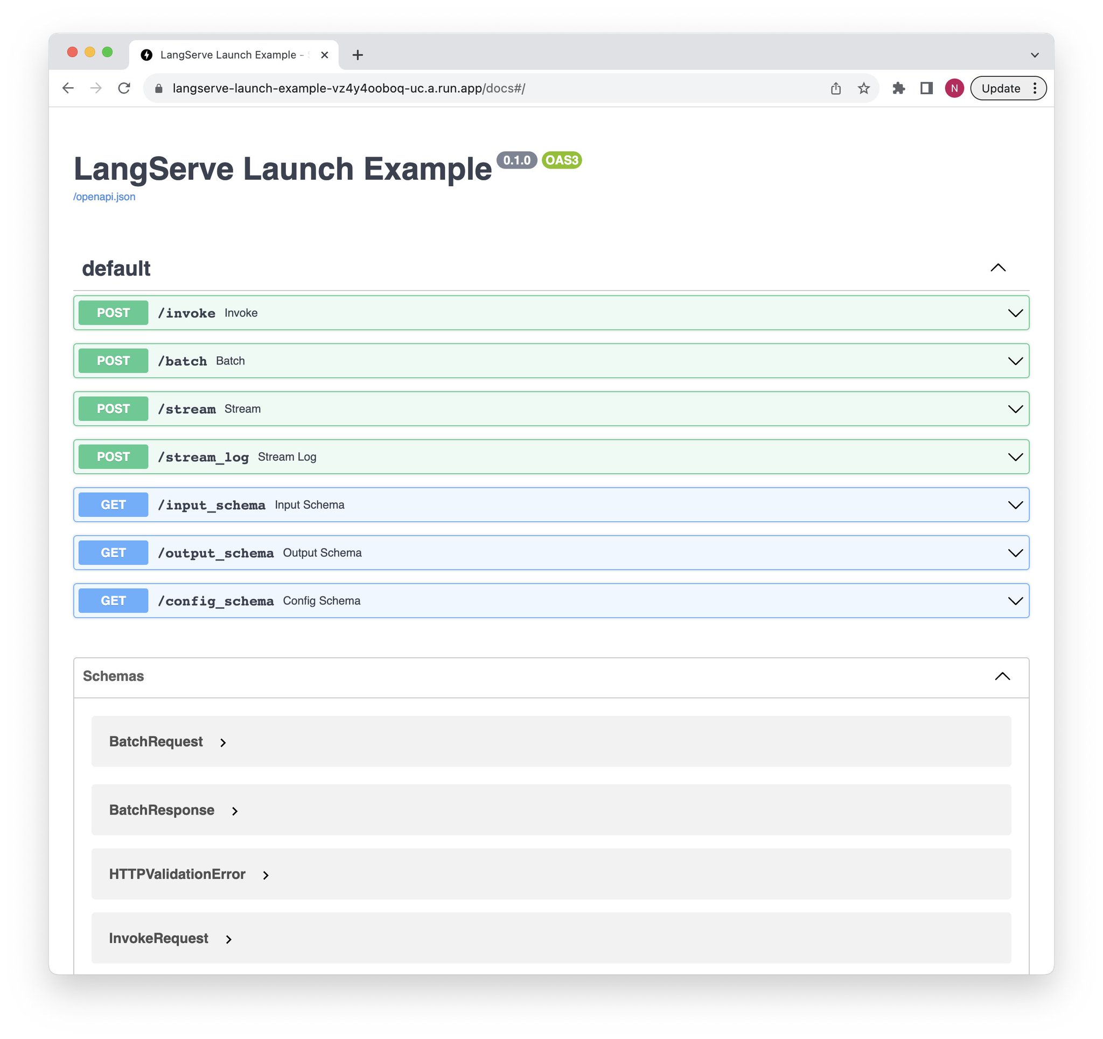Click the /config_schema path text
Screen dimensions: 1103x1039
tap(216, 601)
